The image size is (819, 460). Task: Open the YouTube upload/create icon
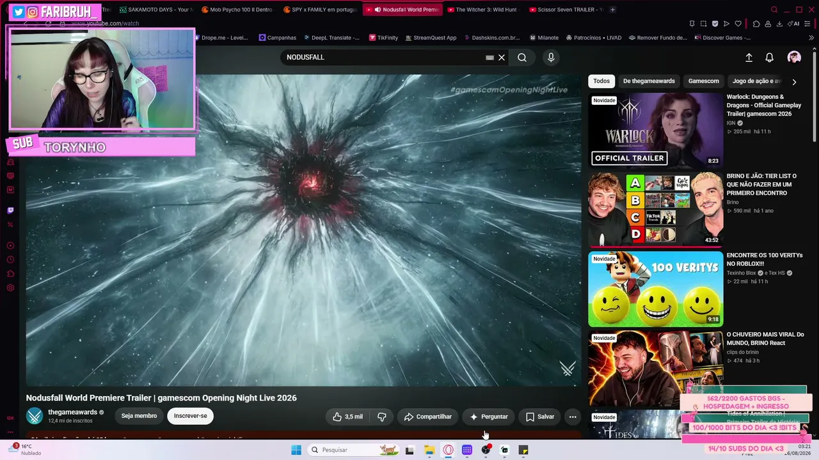pos(749,57)
